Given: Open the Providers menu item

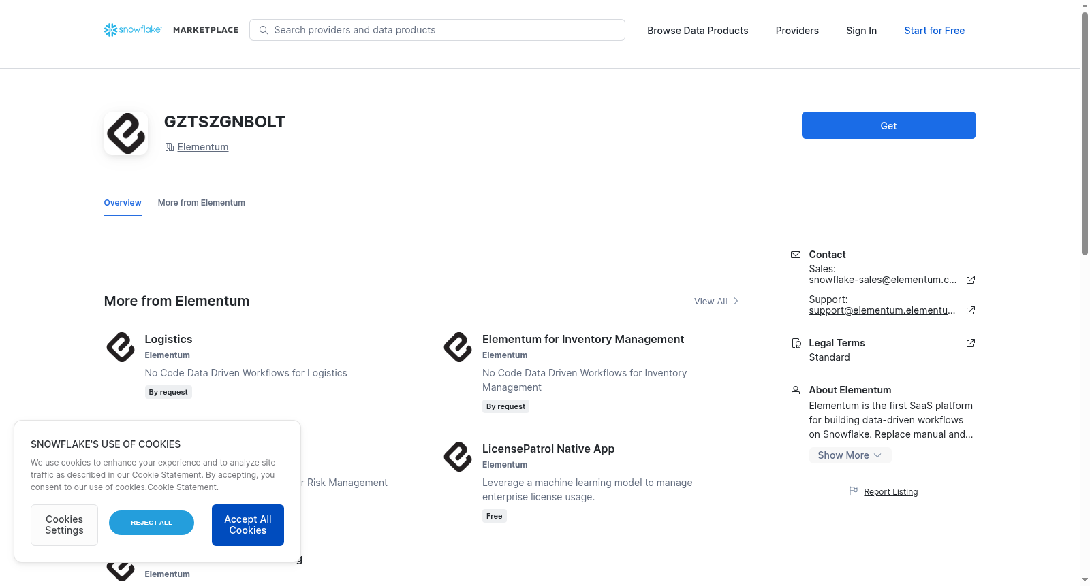Looking at the screenshot, I should coord(797,31).
